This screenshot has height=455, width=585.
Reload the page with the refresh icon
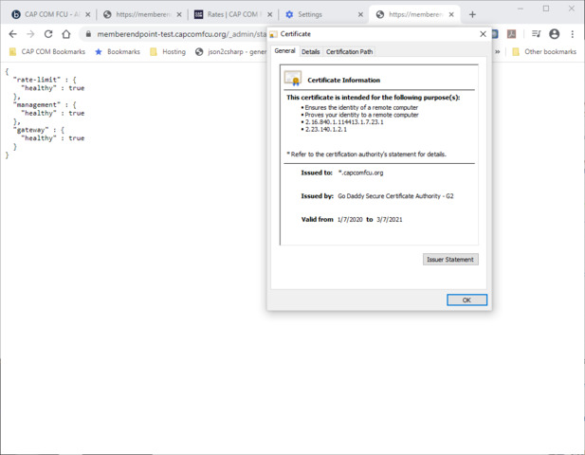pos(48,34)
